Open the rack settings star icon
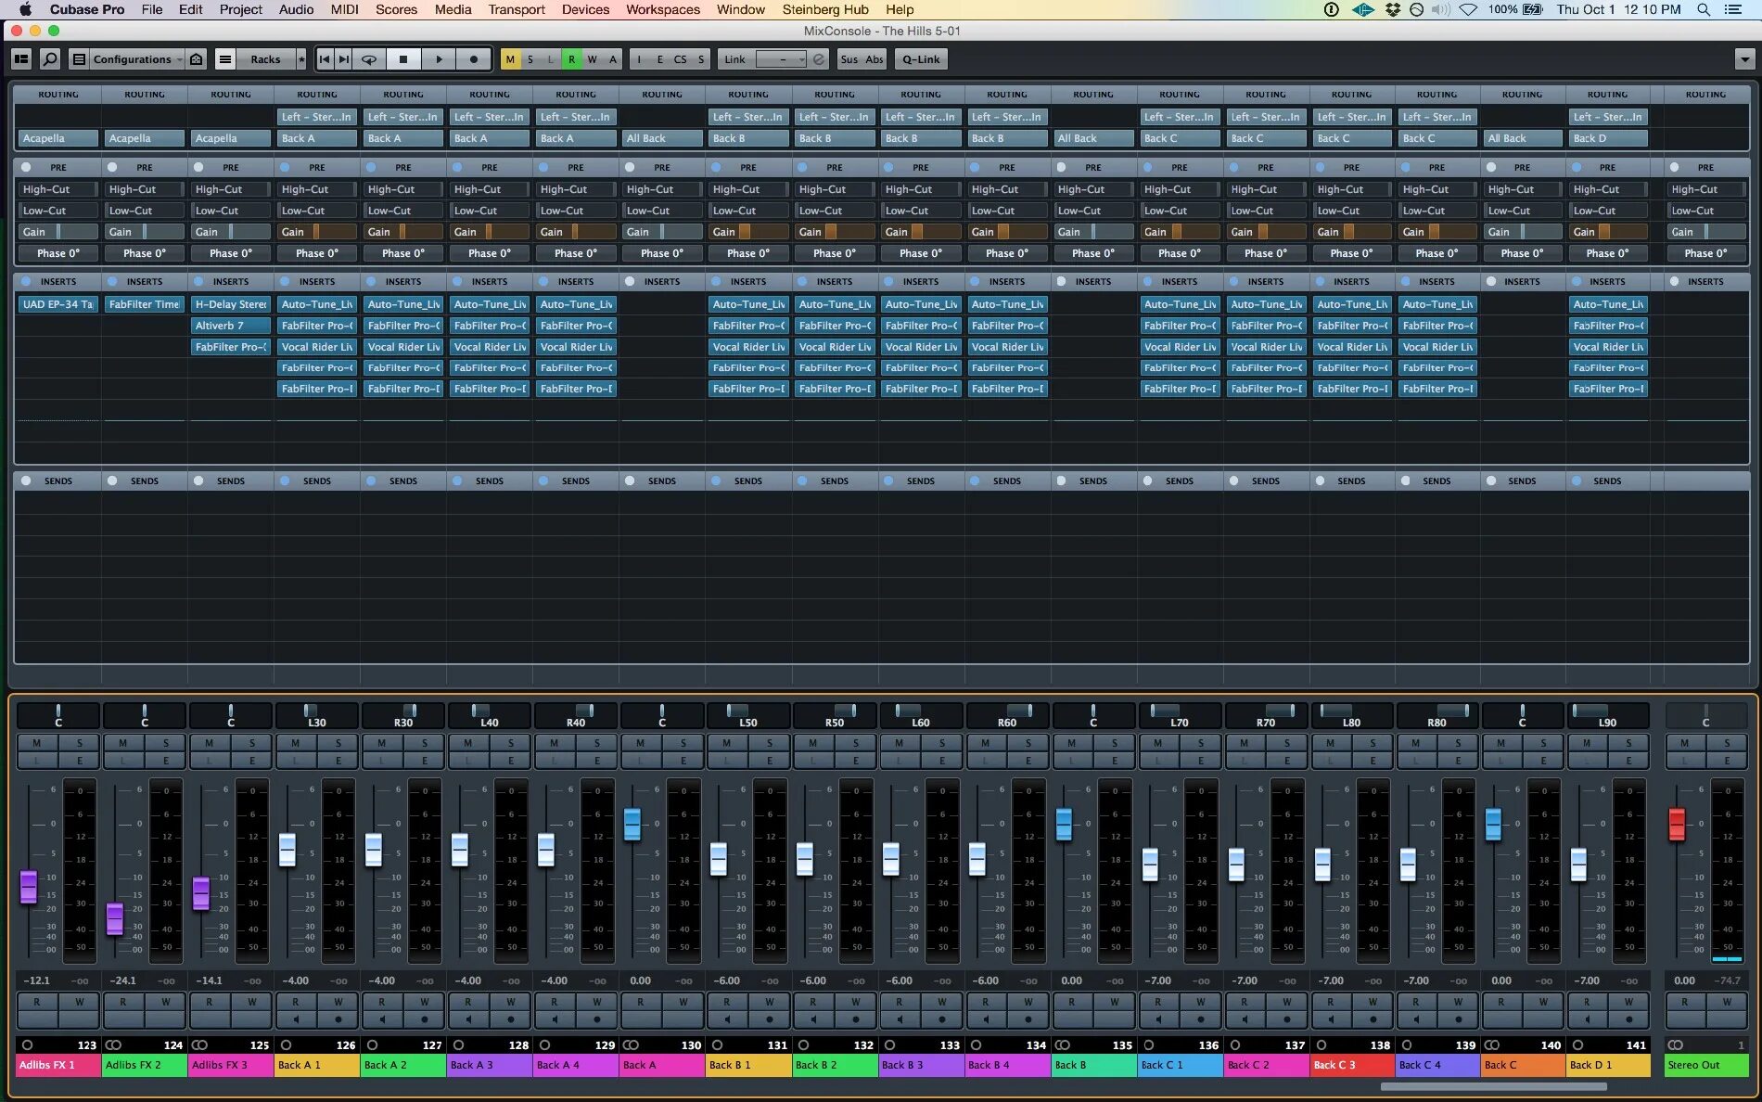The height and width of the screenshot is (1102, 1762). pyautogui.click(x=300, y=59)
